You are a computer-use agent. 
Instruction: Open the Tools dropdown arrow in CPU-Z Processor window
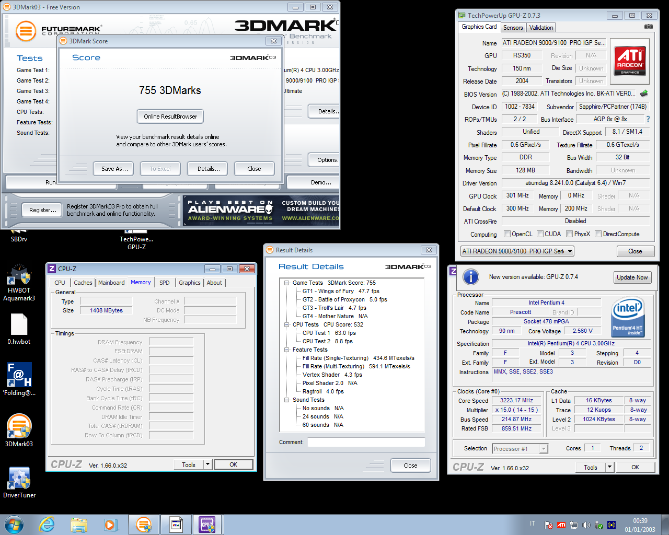[609, 467]
